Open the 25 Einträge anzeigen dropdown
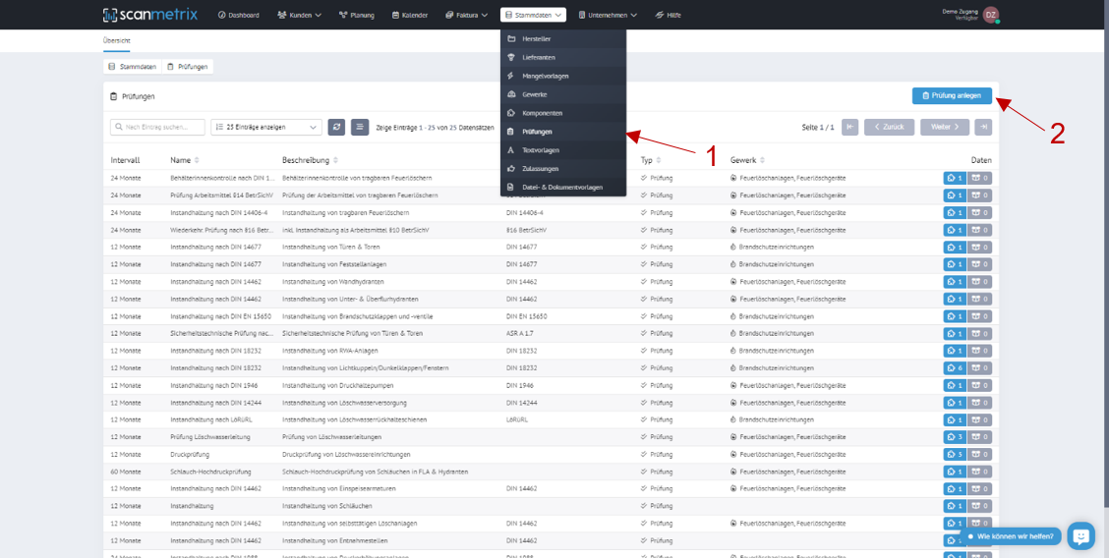The height and width of the screenshot is (558, 1109). 266,127
